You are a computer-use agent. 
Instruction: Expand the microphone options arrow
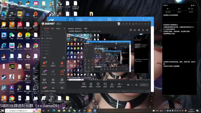point(115,84)
